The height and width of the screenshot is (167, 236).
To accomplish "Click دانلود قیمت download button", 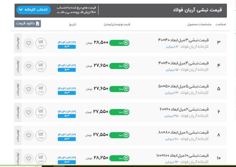I will point(28,24).
